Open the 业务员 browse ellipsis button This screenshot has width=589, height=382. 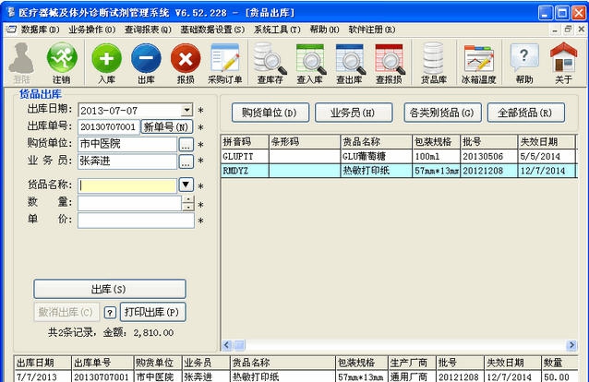[186, 161]
